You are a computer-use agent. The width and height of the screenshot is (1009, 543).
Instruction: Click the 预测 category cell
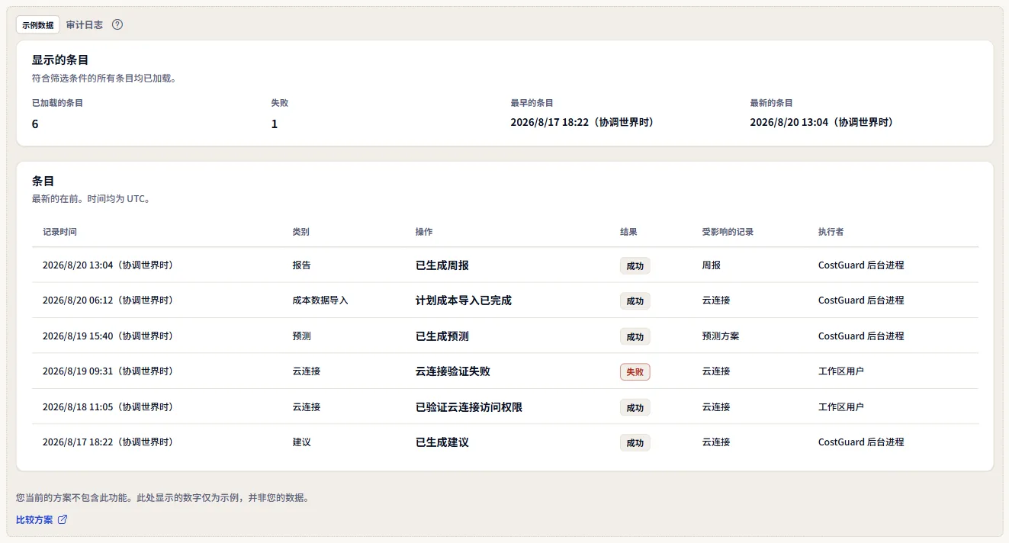pos(302,336)
